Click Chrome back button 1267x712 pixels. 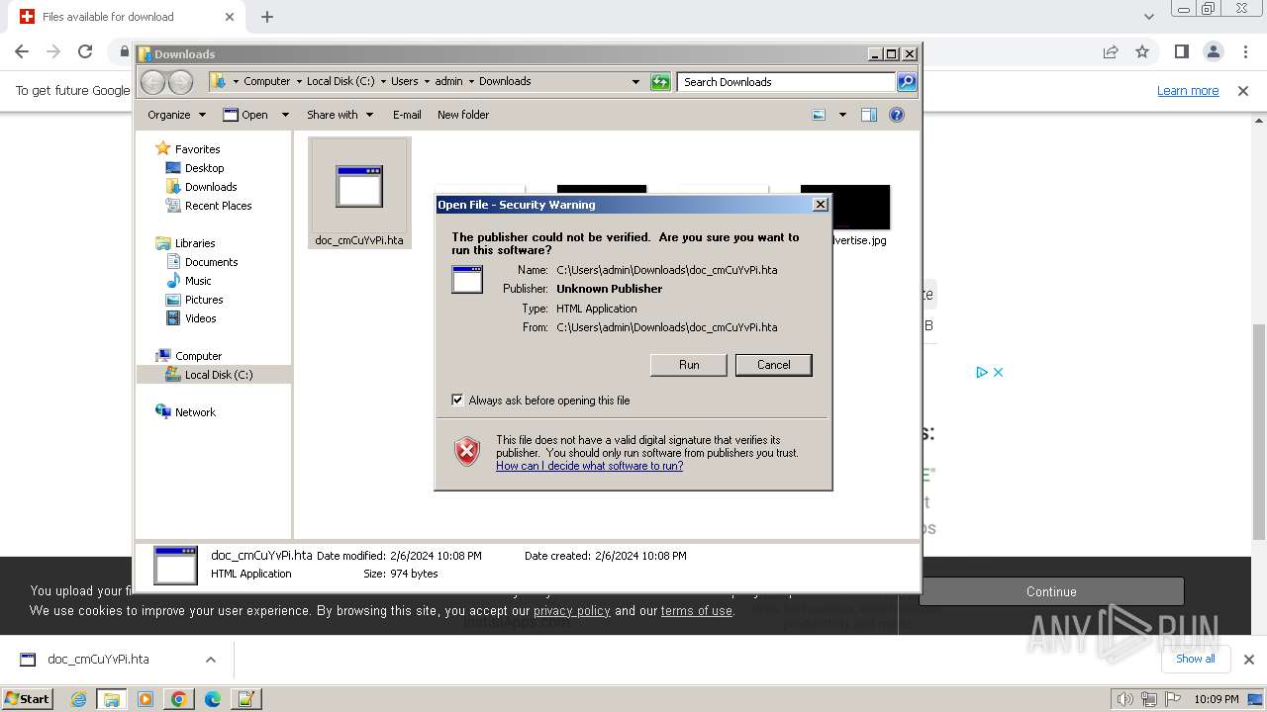(x=22, y=52)
